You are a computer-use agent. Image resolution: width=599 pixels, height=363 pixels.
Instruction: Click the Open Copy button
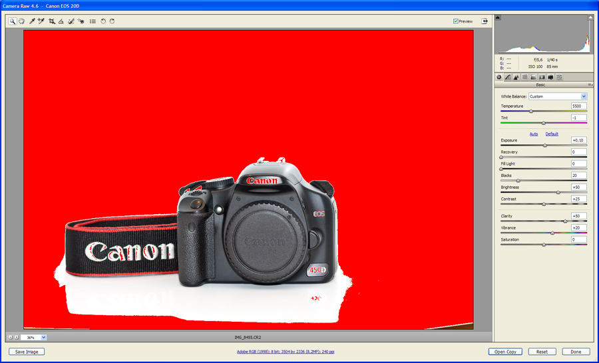(505, 352)
